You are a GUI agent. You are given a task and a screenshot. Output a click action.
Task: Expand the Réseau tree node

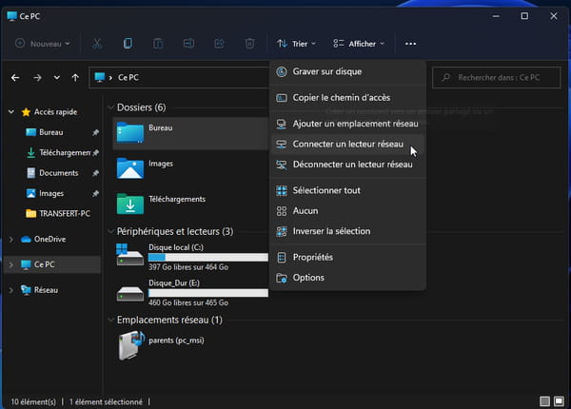coord(11,290)
